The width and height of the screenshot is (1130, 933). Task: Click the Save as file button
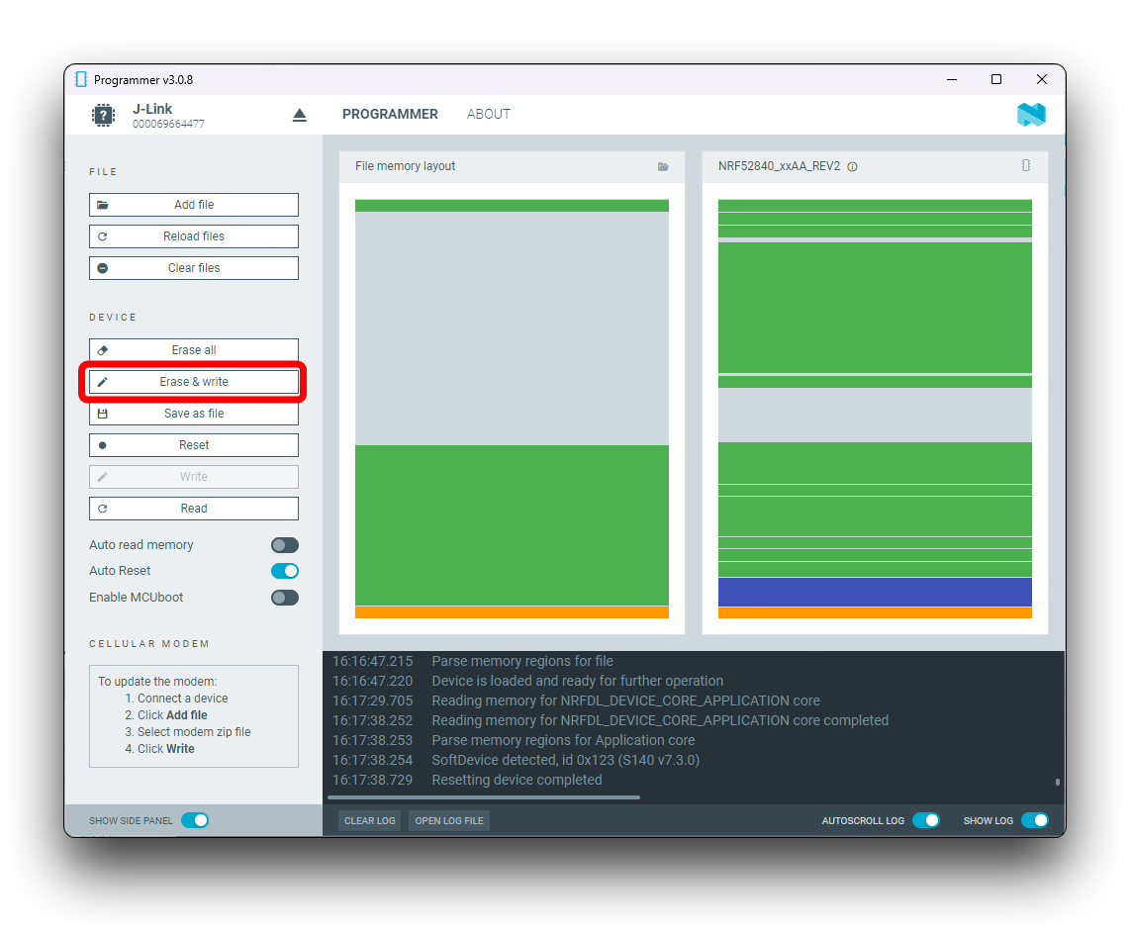pyautogui.click(x=194, y=414)
